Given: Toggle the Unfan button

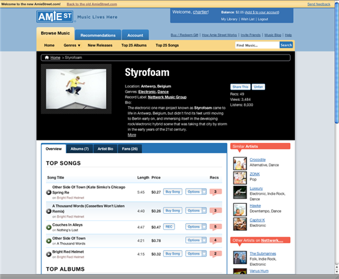Looking at the screenshot, I should (259, 87).
